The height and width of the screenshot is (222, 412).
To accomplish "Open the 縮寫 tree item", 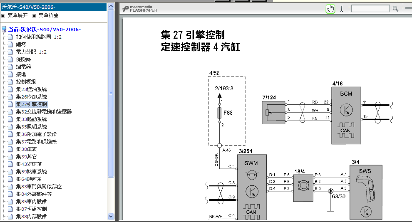I will [21, 44].
